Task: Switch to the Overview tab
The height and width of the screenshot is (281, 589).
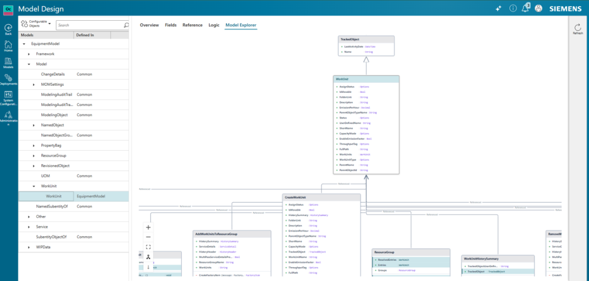Action: (x=149, y=25)
